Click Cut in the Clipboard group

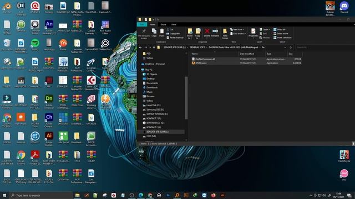pos(170,29)
